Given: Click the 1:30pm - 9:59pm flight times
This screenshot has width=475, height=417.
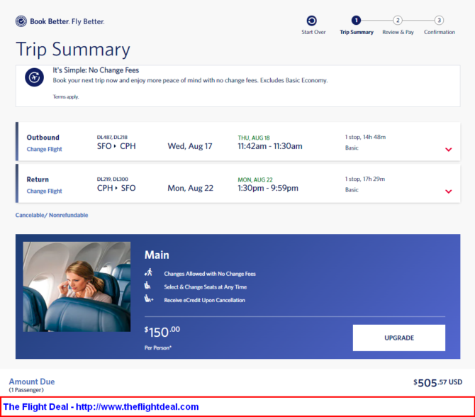Looking at the screenshot, I should (268, 188).
